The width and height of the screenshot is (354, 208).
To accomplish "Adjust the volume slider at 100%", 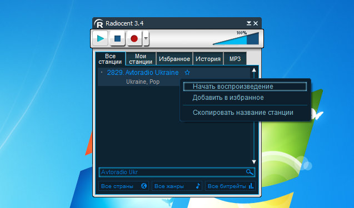I will click(x=236, y=38).
